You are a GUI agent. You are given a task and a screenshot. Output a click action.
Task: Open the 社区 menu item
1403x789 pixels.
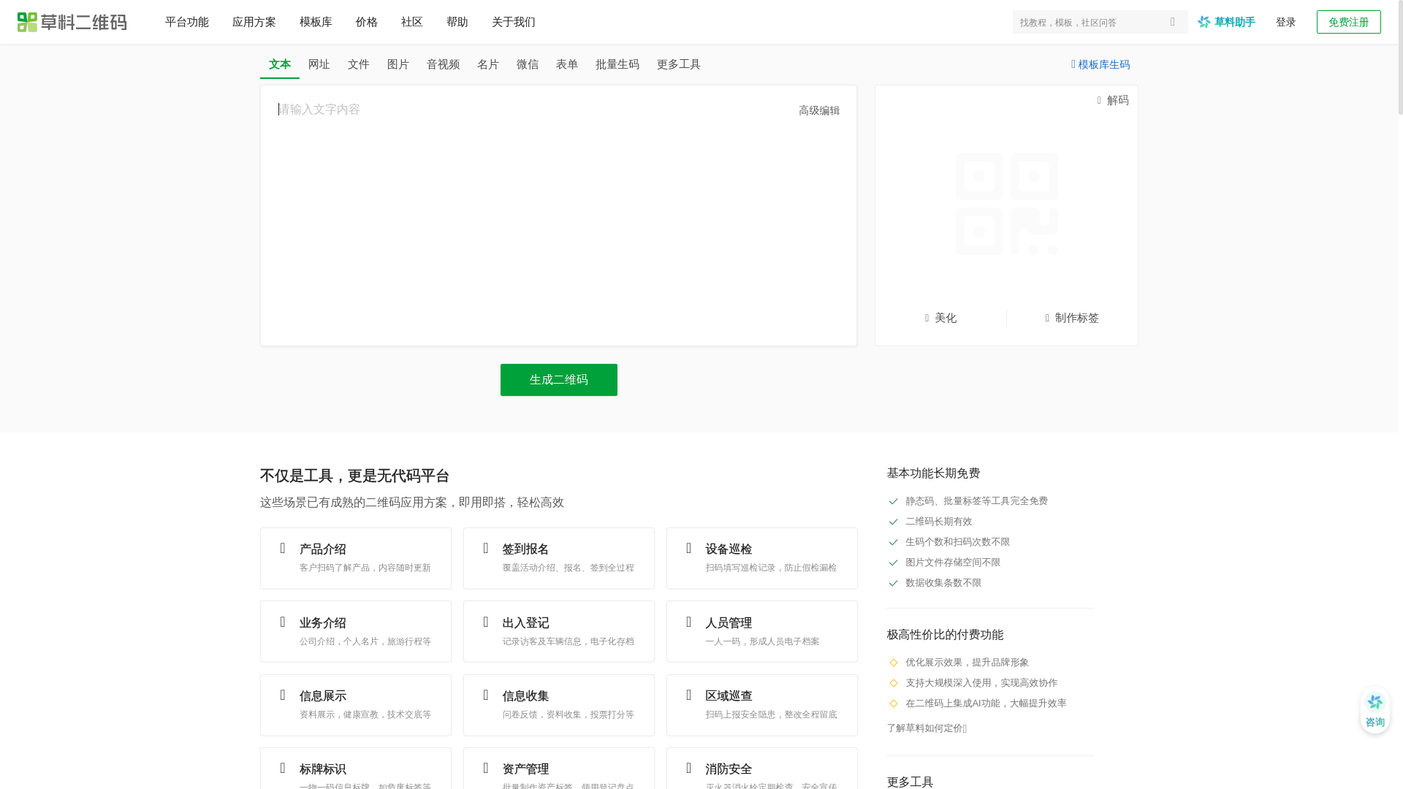[x=412, y=22]
